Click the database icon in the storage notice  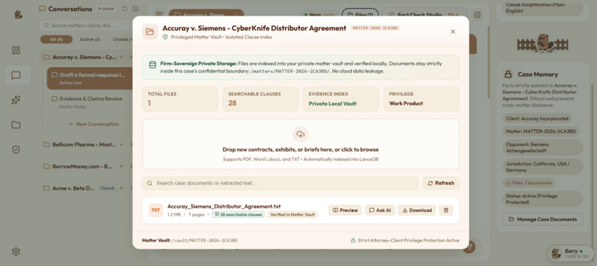click(153, 65)
